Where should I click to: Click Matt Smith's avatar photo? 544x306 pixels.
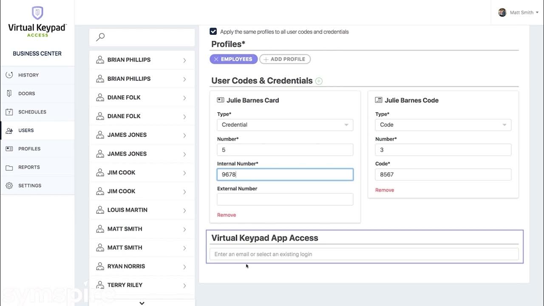pyautogui.click(x=502, y=12)
